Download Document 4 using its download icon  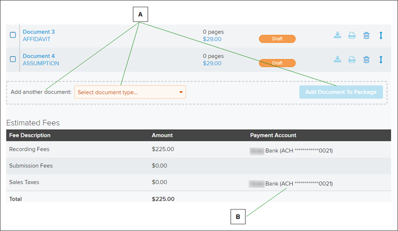(338, 59)
